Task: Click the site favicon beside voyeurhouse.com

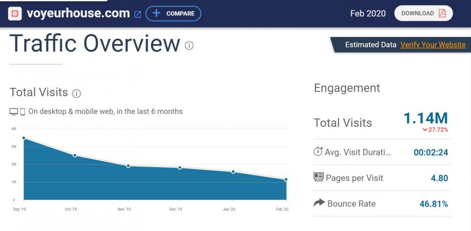Action: click(16, 14)
